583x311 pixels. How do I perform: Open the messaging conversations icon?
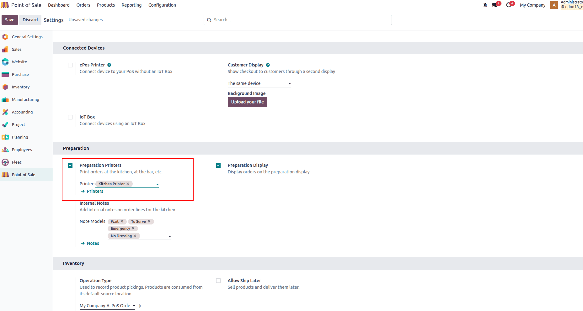(495, 5)
